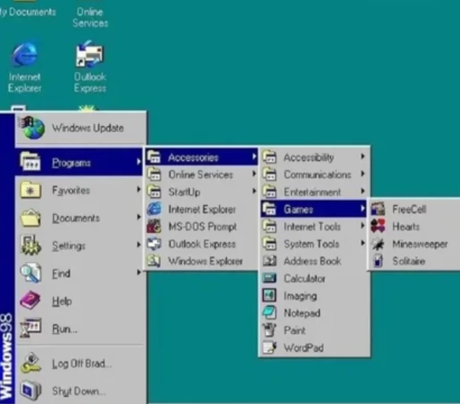Image resolution: width=460 pixels, height=404 pixels.
Task: Expand the System Tools submenu
Action: (310, 244)
